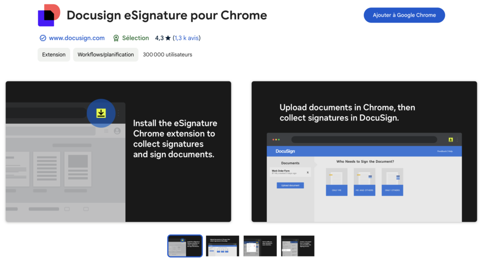Click the yellow extension icon in second slide
The image size is (482, 262).
pyautogui.click(x=450, y=140)
